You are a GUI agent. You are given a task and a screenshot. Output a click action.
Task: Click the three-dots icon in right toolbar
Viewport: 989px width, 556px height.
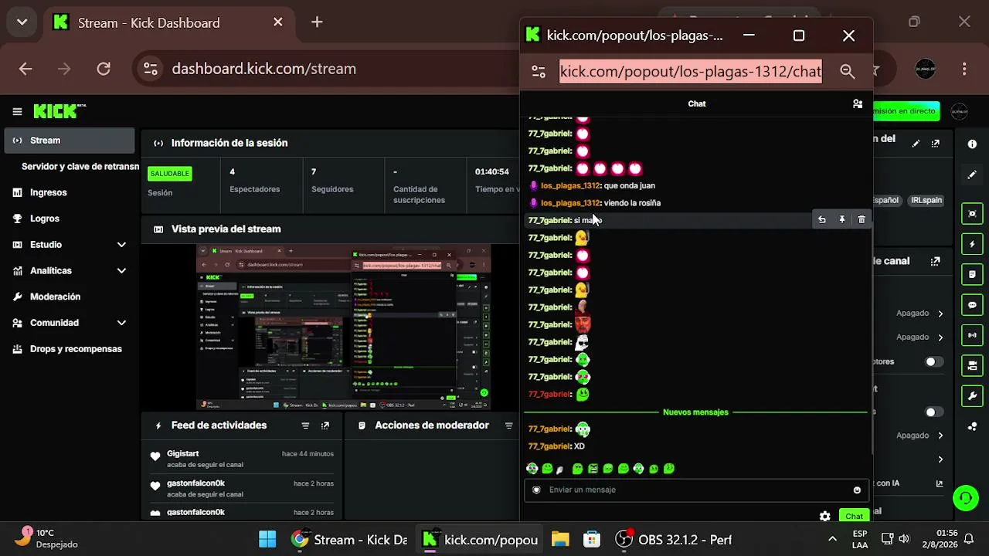point(972,426)
